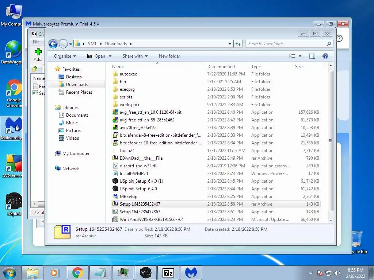
Task: Open Music library
Action: [72, 123]
